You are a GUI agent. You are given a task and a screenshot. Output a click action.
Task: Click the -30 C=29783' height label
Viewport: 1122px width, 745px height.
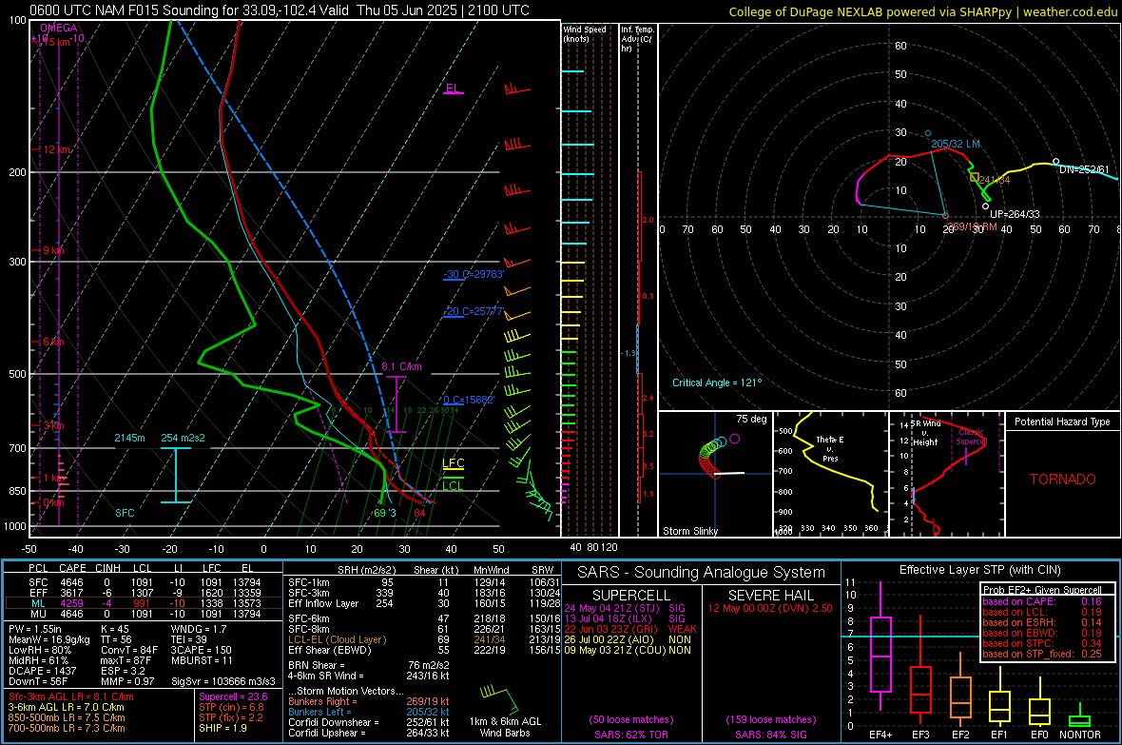(x=474, y=274)
